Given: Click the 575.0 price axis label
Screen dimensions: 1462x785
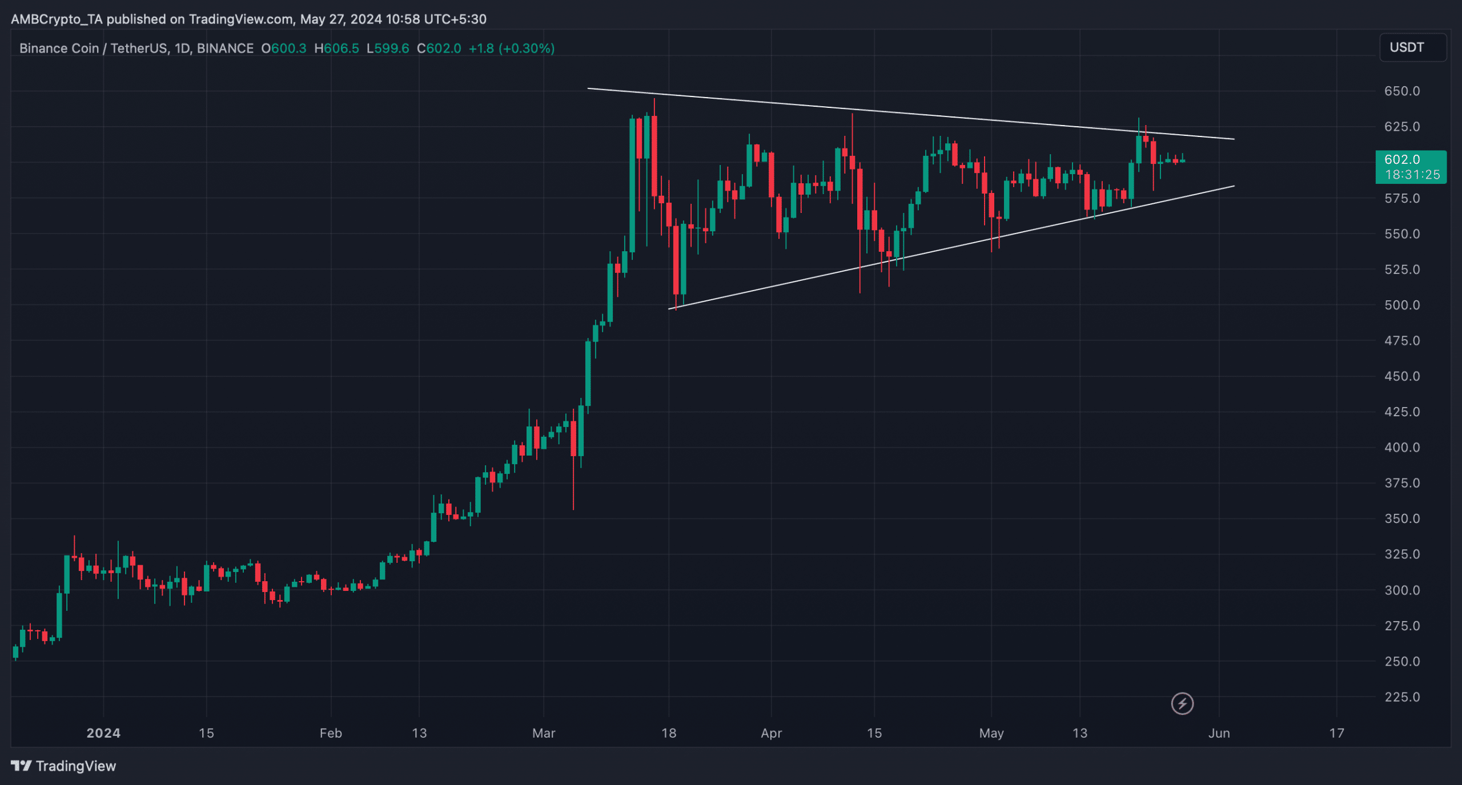Looking at the screenshot, I should [1402, 199].
